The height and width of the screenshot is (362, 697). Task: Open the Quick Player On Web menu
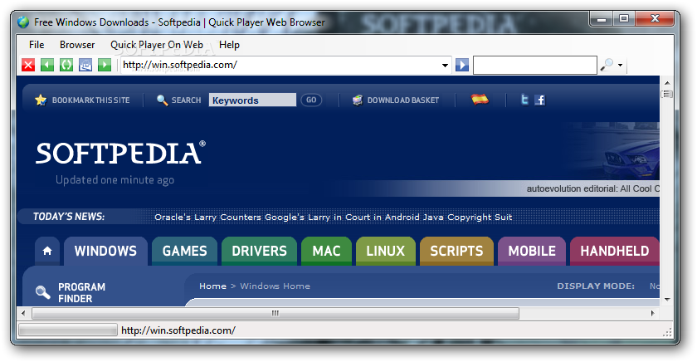[x=157, y=45]
